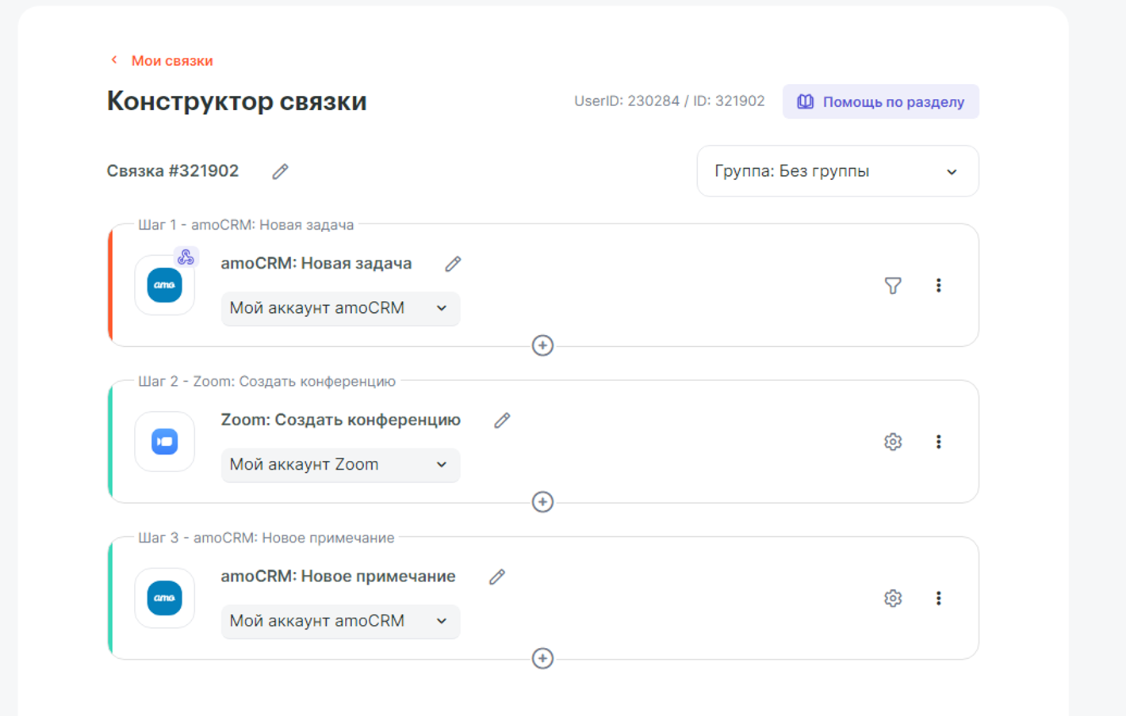Open three-dot menu for Zoom step
This screenshot has width=1126, height=716.
coord(938,442)
